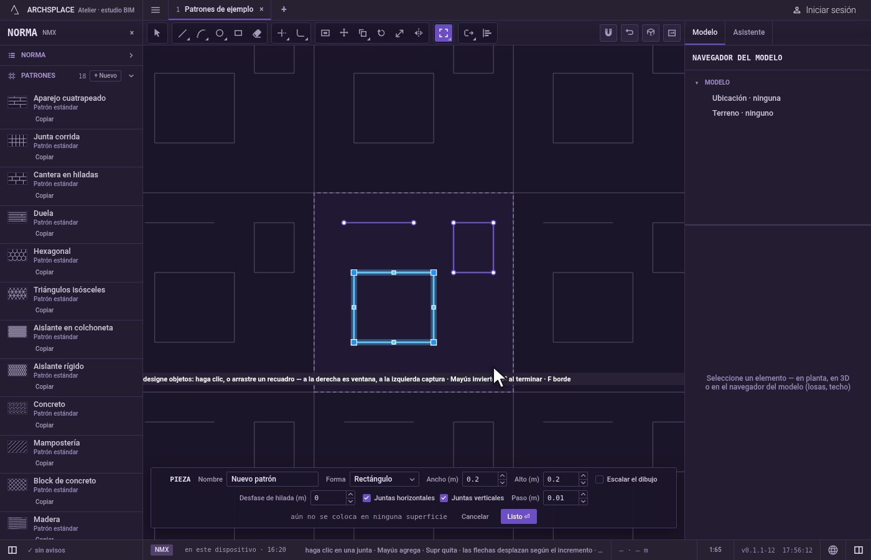Click the Rotate tool icon

pyautogui.click(x=381, y=33)
